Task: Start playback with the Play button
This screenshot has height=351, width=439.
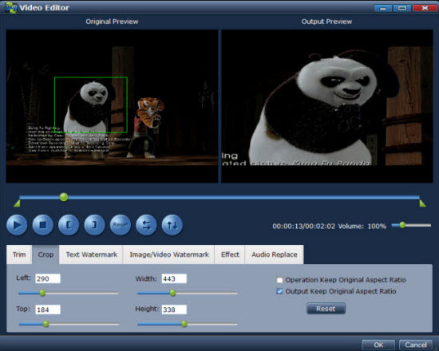Action: coord(17,225)
